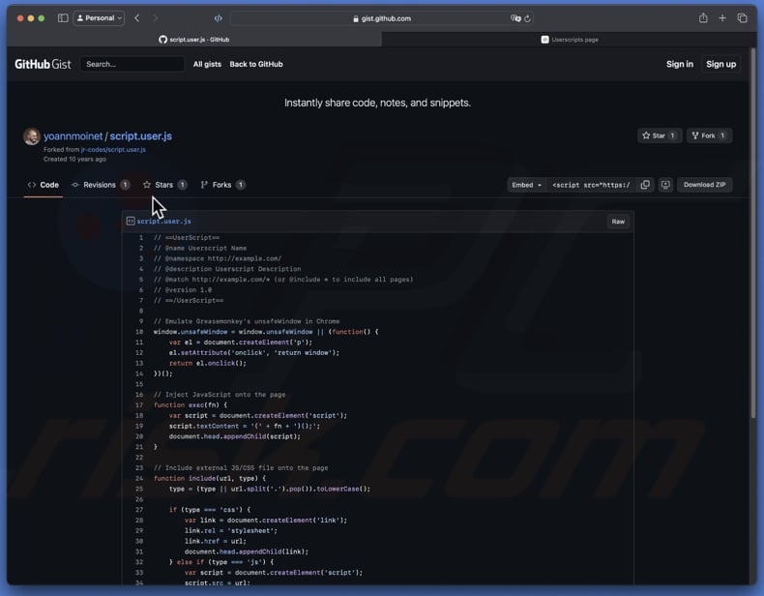Image resolution: width=764 pixels, height=596 pixels.
Task: Expand the Embed dropdown
Action: click(x=527, y=185)
